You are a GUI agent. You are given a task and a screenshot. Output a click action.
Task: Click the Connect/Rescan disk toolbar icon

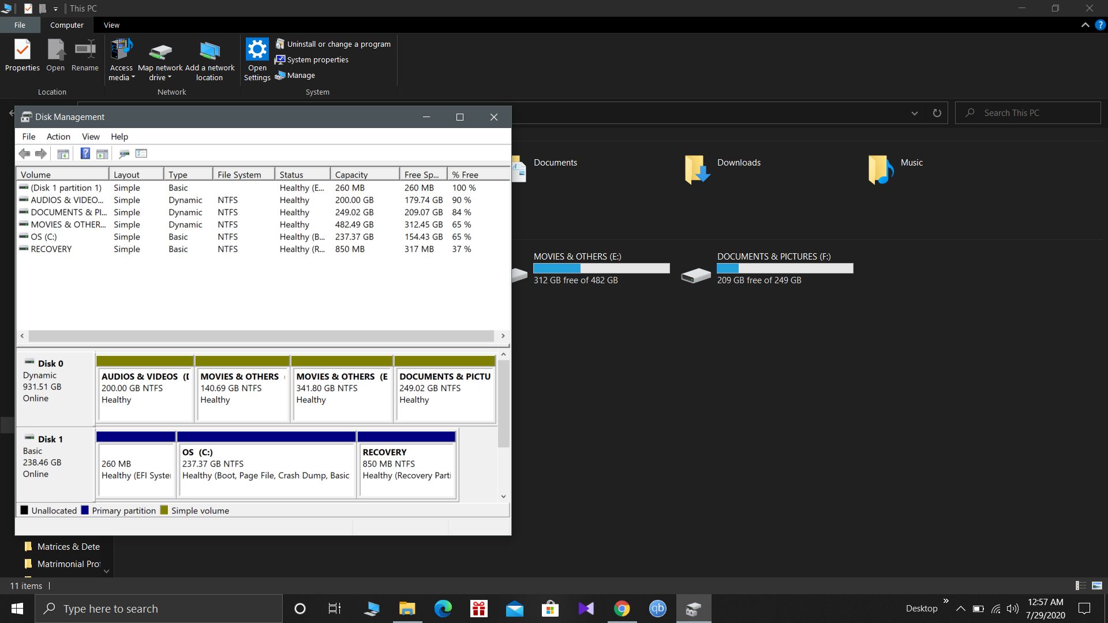point(124,153)
